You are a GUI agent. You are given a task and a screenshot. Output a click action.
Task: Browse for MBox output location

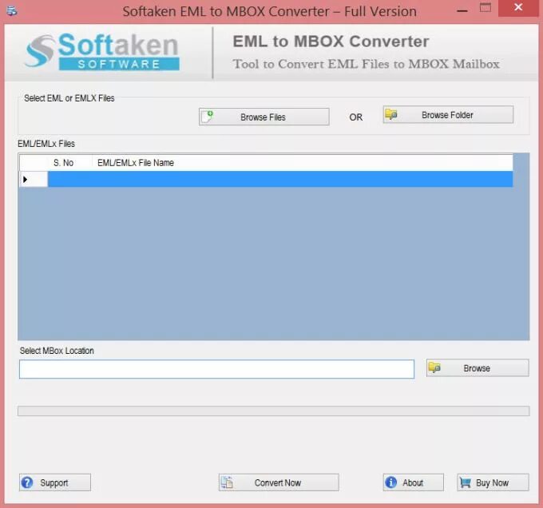[x=478, y=367]
